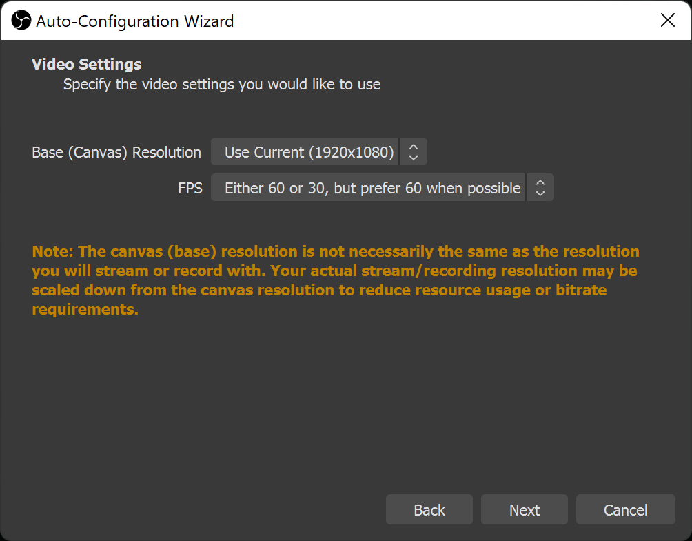692x541 pixels.
Task: Cancel the auto-configuration wizard
Action: click(625, 510)
